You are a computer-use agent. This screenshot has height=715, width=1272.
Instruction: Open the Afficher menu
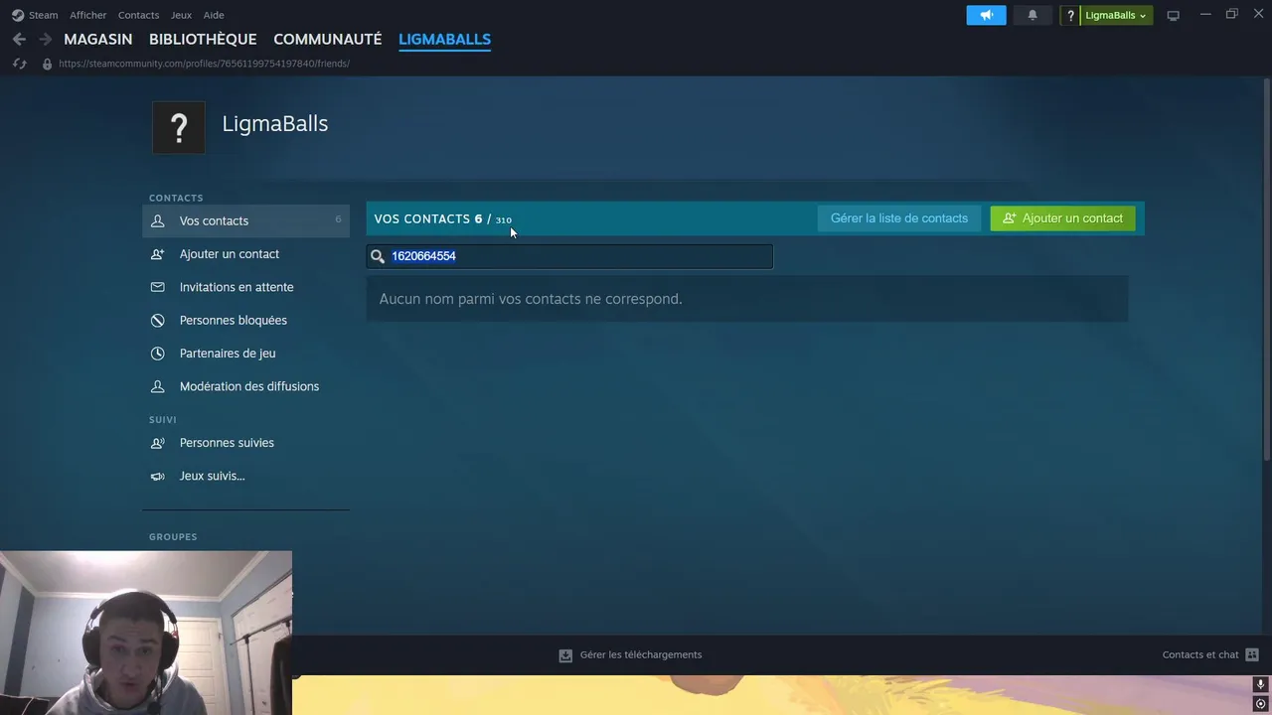click(87, 15)
